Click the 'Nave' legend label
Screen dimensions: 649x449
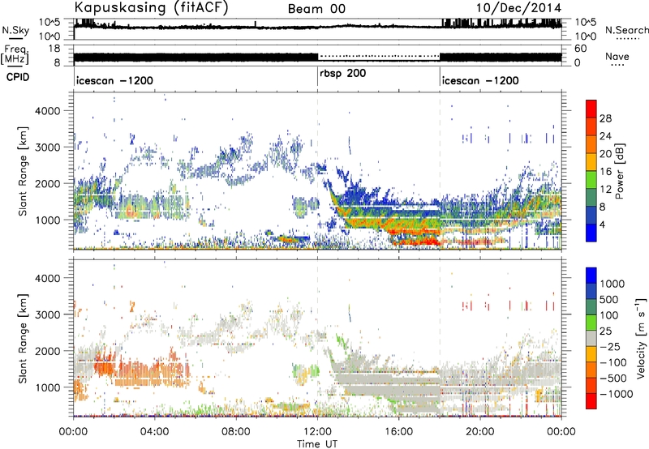point(617,56)
